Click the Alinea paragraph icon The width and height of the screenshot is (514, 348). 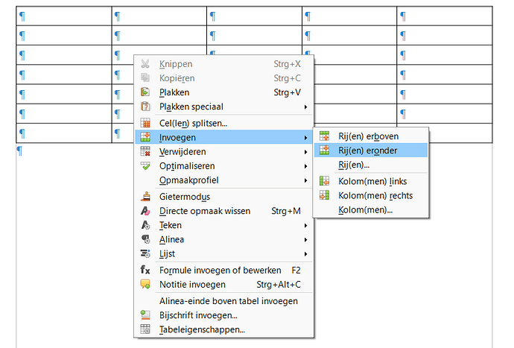pyautogui.click(x=145, y=239)
